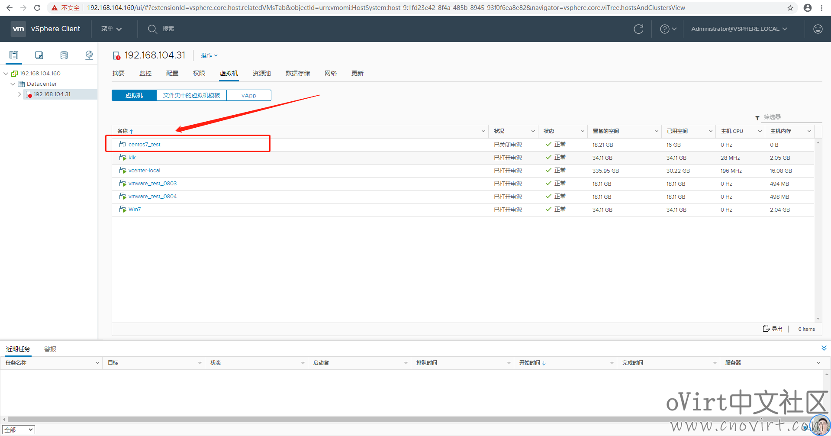
Task: Switch to the 数据存储 tab
Action: point(298,73)
